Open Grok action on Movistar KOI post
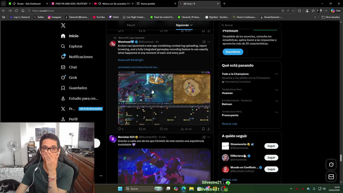Viewport: 343px width, 193px height. tap(204, 137)
